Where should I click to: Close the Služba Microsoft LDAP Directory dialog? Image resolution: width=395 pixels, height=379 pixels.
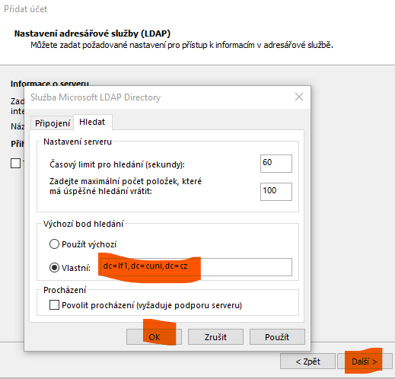[299, 97]
